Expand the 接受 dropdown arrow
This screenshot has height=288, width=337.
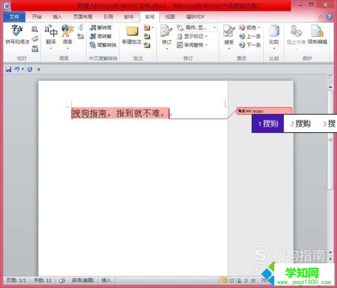[229, 49]
